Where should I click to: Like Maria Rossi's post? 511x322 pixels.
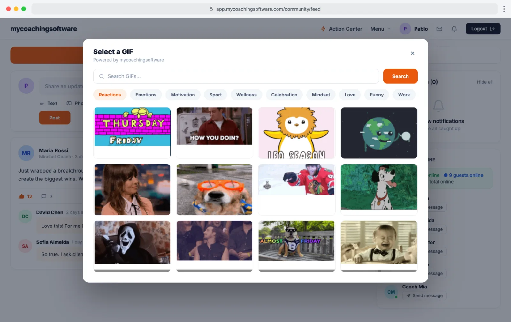(25, 196)
